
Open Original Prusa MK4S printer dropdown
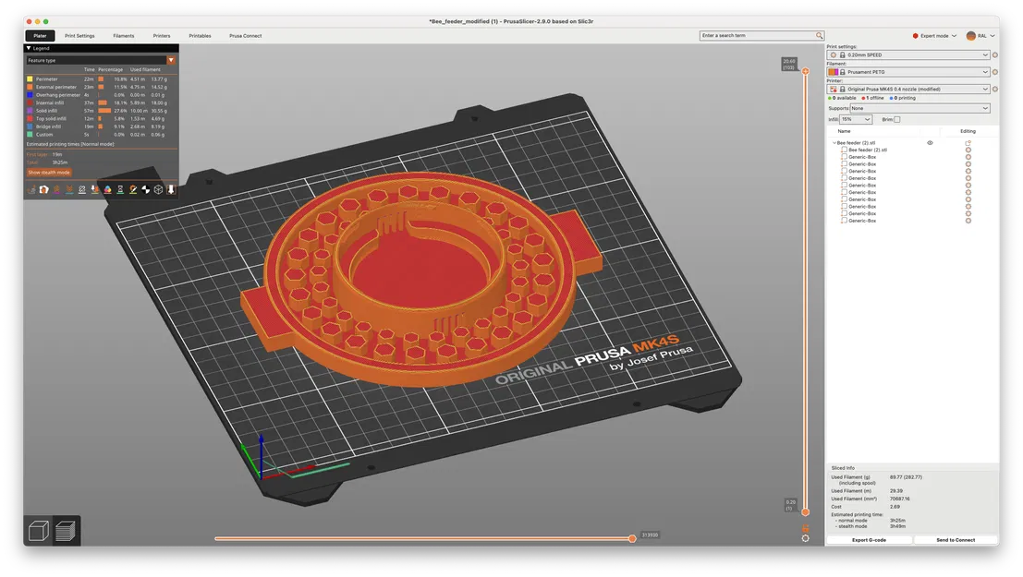pos(908,89)
